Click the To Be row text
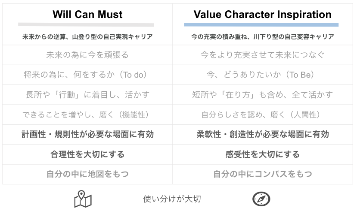Viewport: 357px width, 211px height. pyautogui.click(x=262, y=75)
